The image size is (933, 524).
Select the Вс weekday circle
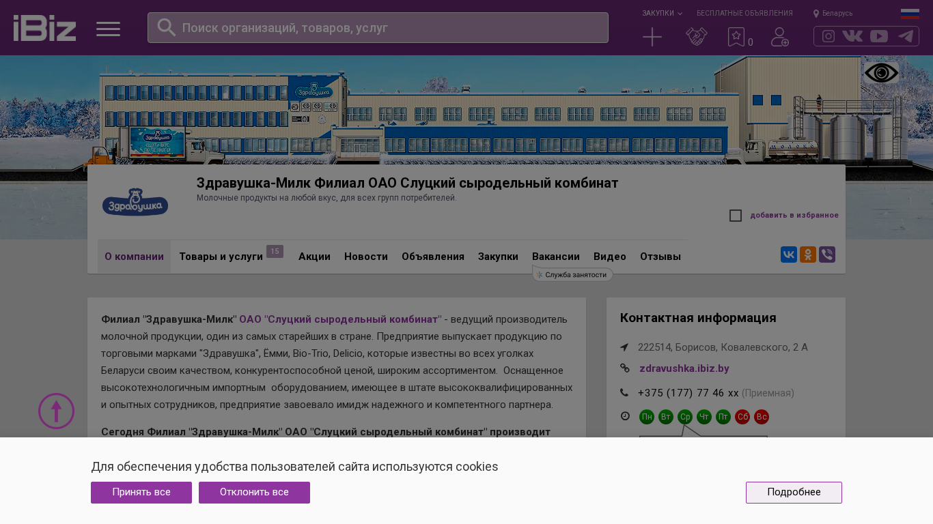point(762,417)
